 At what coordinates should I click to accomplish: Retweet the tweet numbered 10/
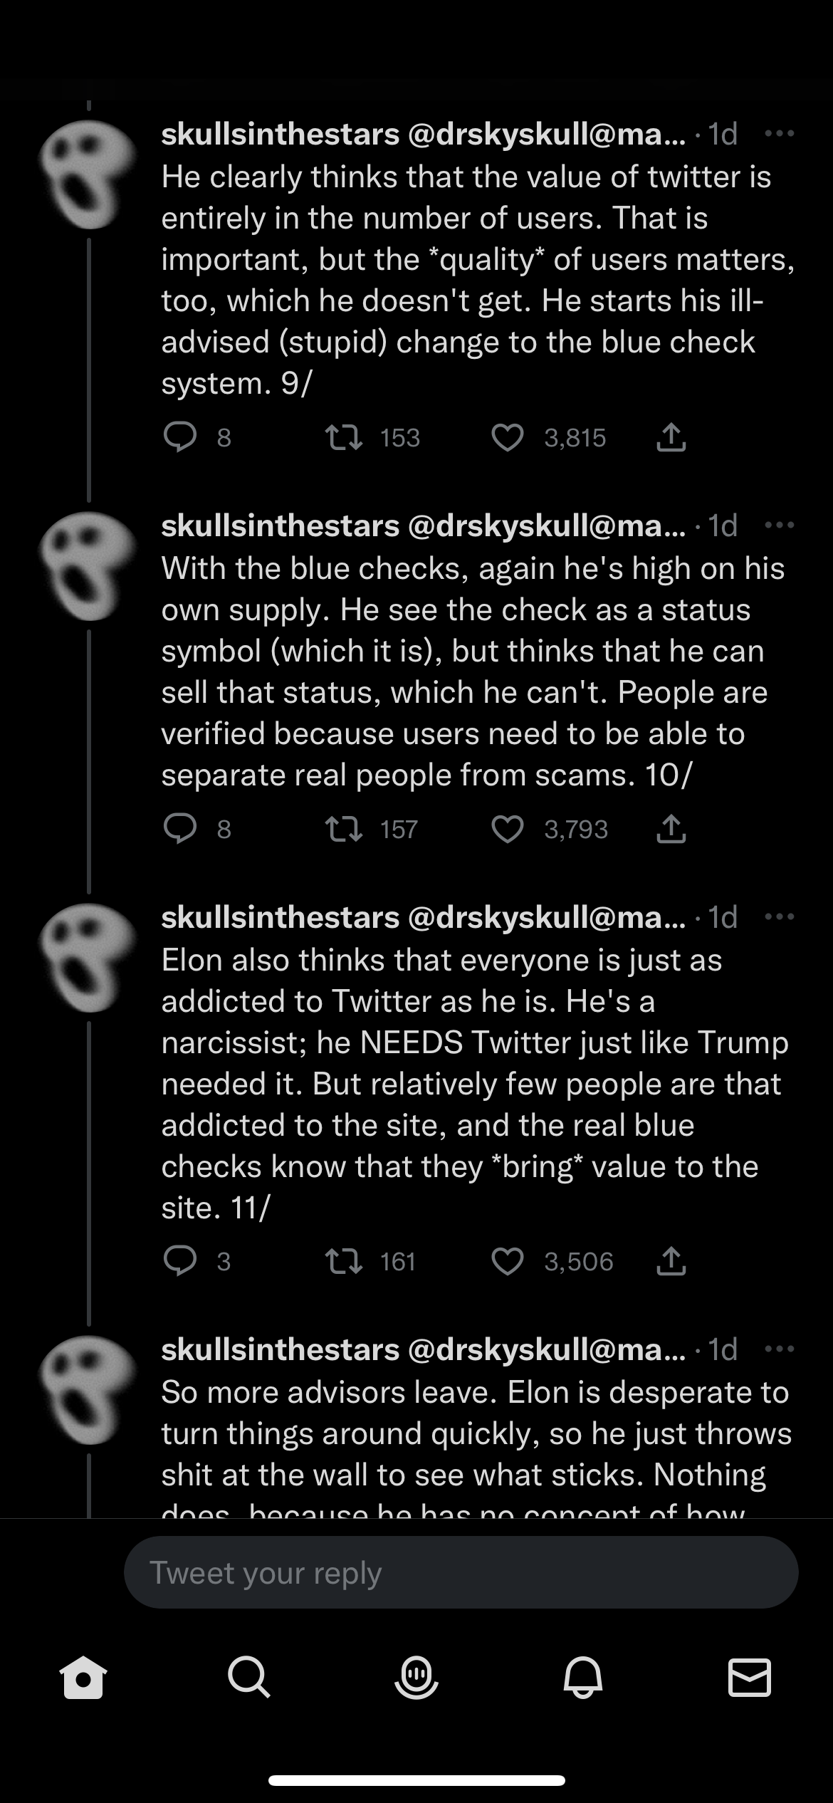(344, 829)
